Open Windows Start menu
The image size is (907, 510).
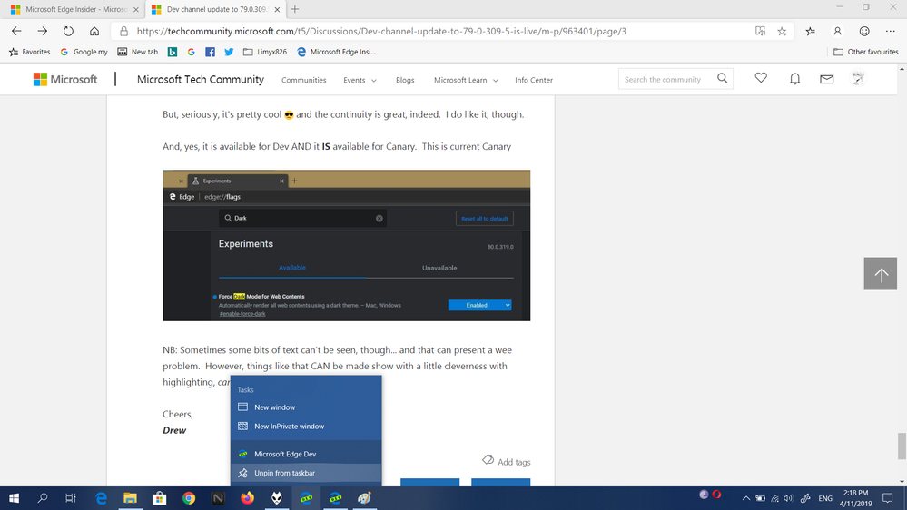click(x=14, y=498)
